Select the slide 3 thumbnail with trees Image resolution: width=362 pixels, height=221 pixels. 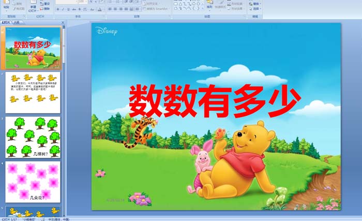pos(33,137)
